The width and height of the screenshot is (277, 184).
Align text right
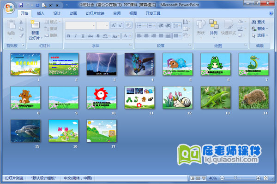click(x=154, y=36)
